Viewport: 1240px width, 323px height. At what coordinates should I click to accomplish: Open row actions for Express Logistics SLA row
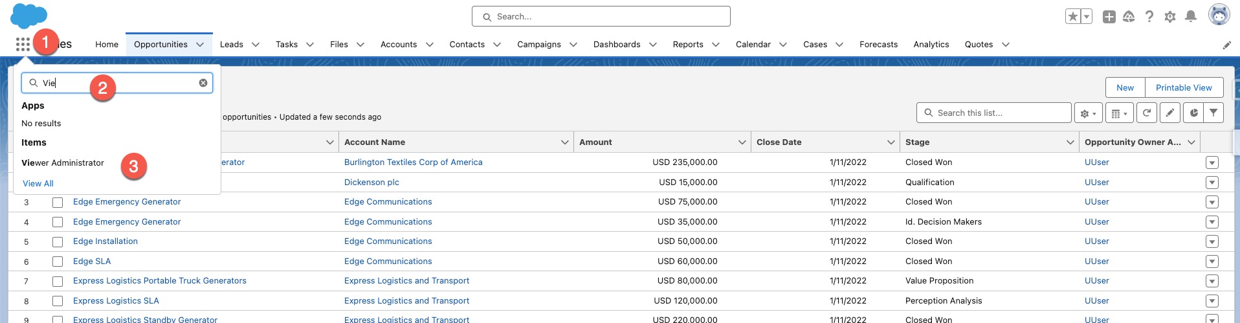[1212, 301]
